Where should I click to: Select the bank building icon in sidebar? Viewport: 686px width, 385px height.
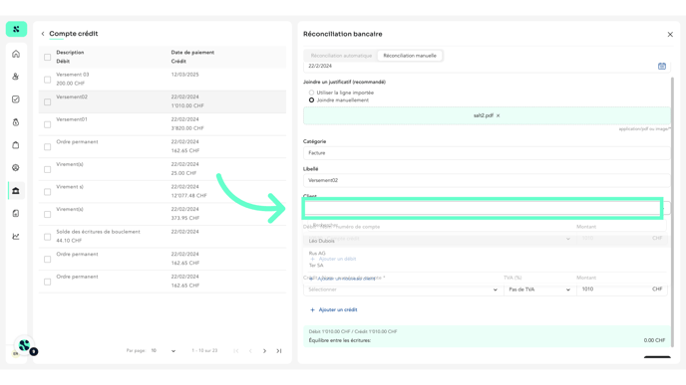click(x=16, y=191)
